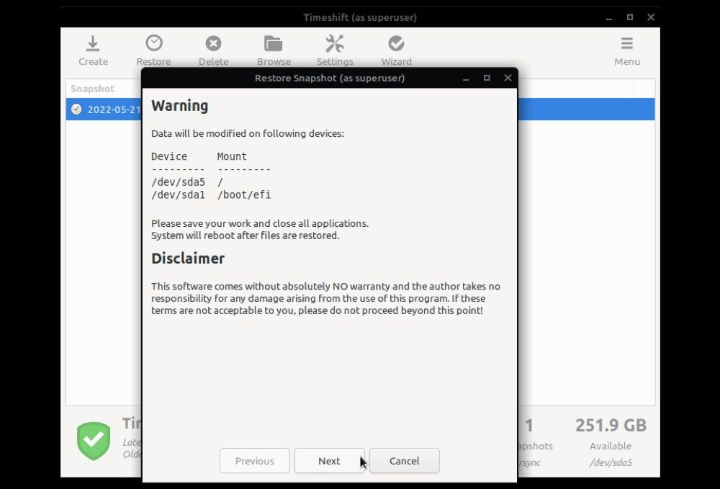720x489 pixels.
Task: Open Timeshift Settings tools icon
Action: coord(335,44)
